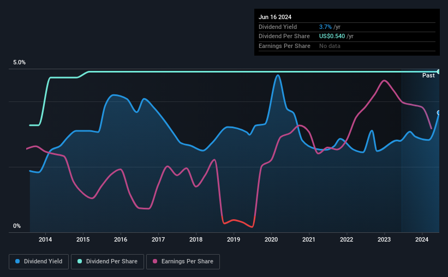
Task: Select the 2021 x-axis label
Action: point(308,239)
